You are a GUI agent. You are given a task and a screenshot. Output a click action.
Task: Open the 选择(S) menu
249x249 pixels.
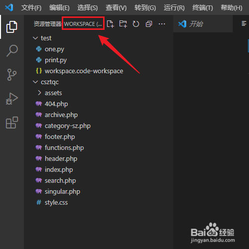point(88,7)
